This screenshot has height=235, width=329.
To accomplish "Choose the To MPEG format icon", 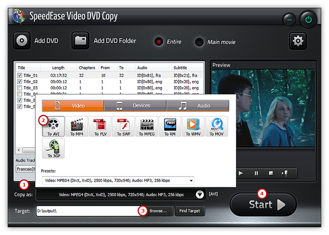I will tap(147, 126).
